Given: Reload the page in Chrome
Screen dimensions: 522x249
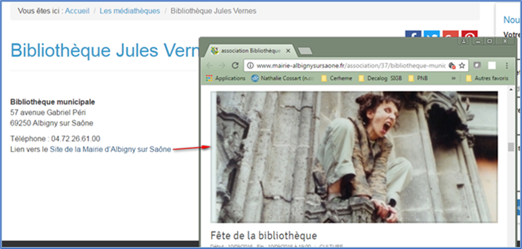Looking at the screenshot, I should 235,65.
